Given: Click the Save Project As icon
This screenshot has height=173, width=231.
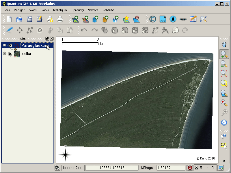Looking at the screenshot, I should (39, 19).
